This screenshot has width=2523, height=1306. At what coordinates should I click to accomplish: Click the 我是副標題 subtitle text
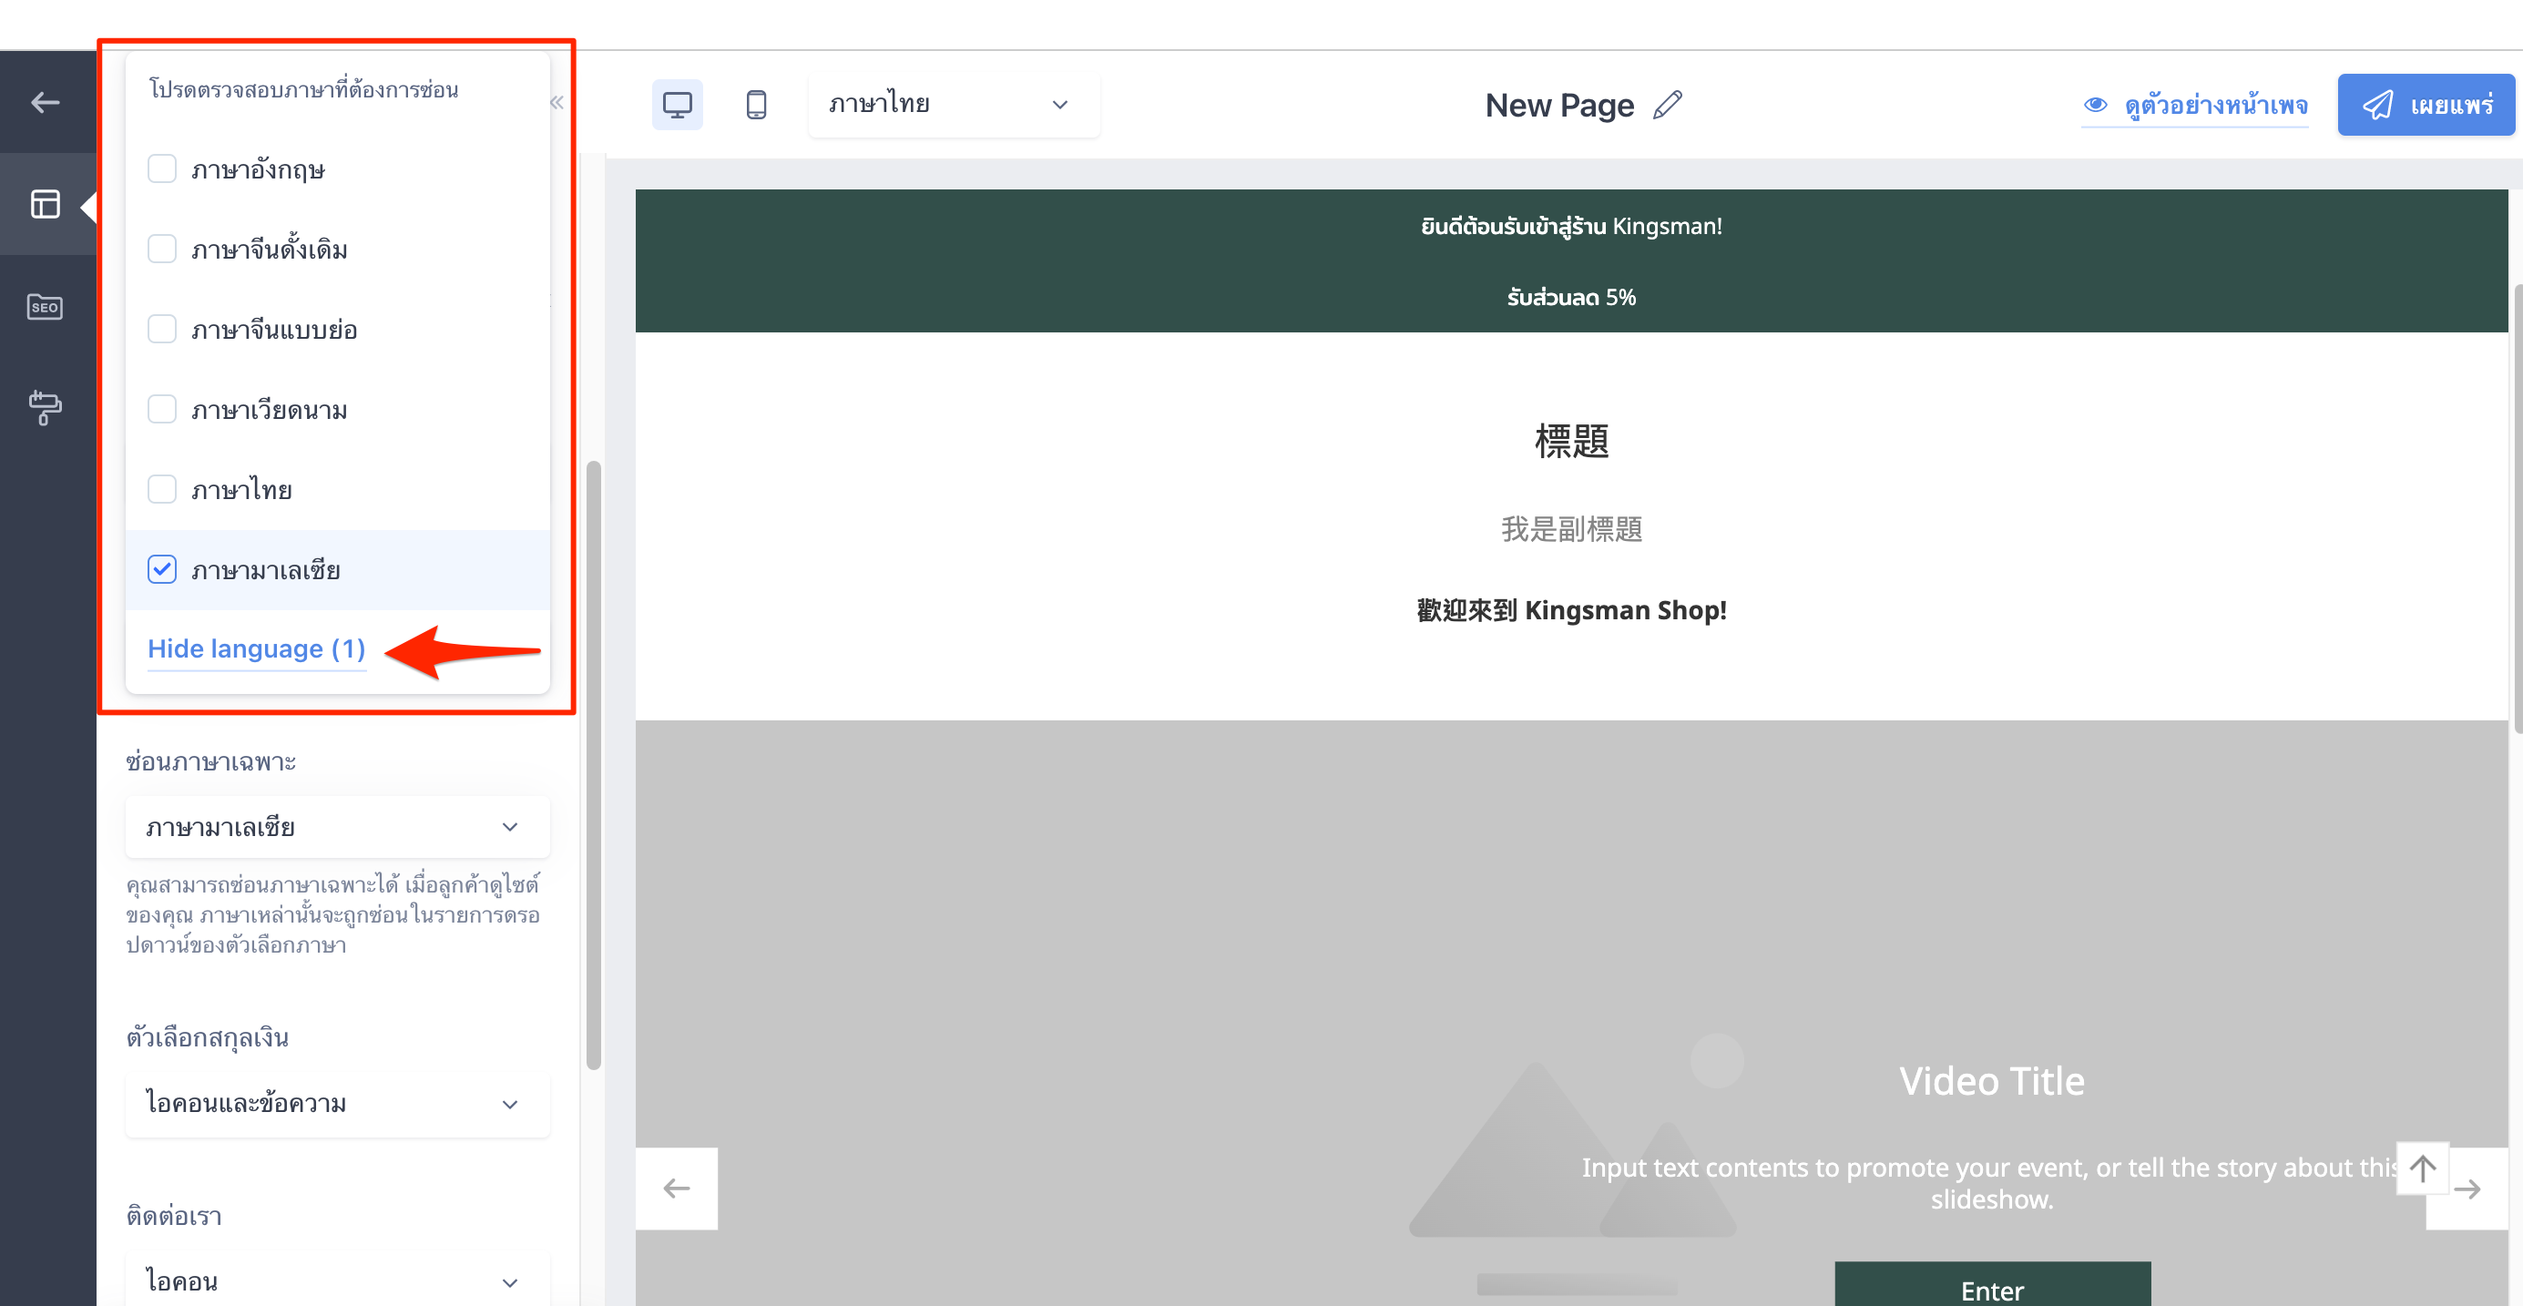tap(1571, 528)
